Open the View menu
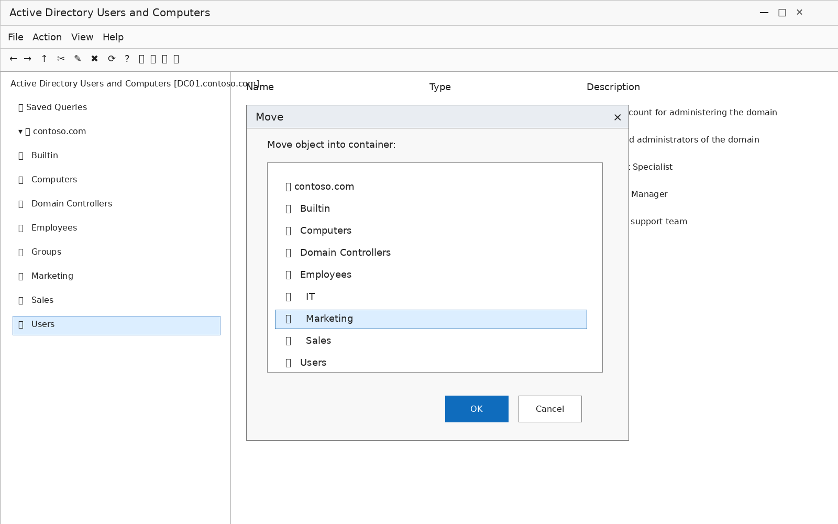This screenshot has height=524, width=838. point(82,37)
